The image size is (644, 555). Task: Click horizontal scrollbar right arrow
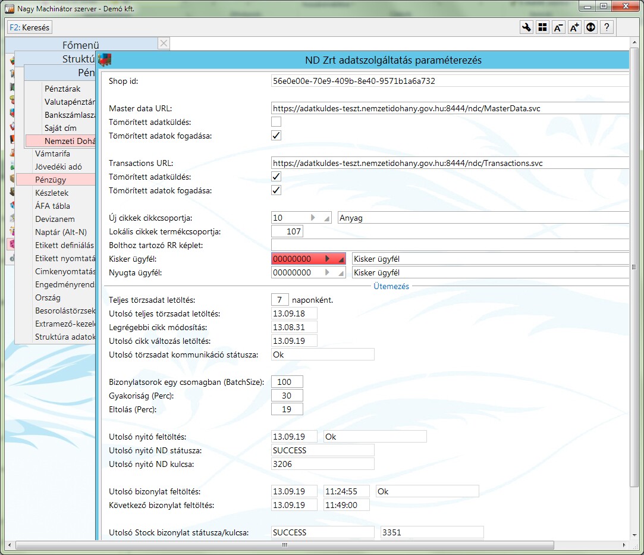coord(624,545)
